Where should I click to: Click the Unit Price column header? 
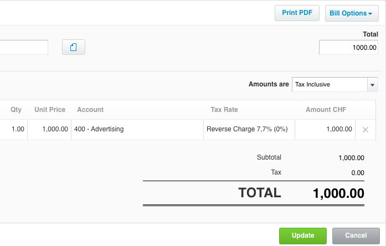point(50,110)
